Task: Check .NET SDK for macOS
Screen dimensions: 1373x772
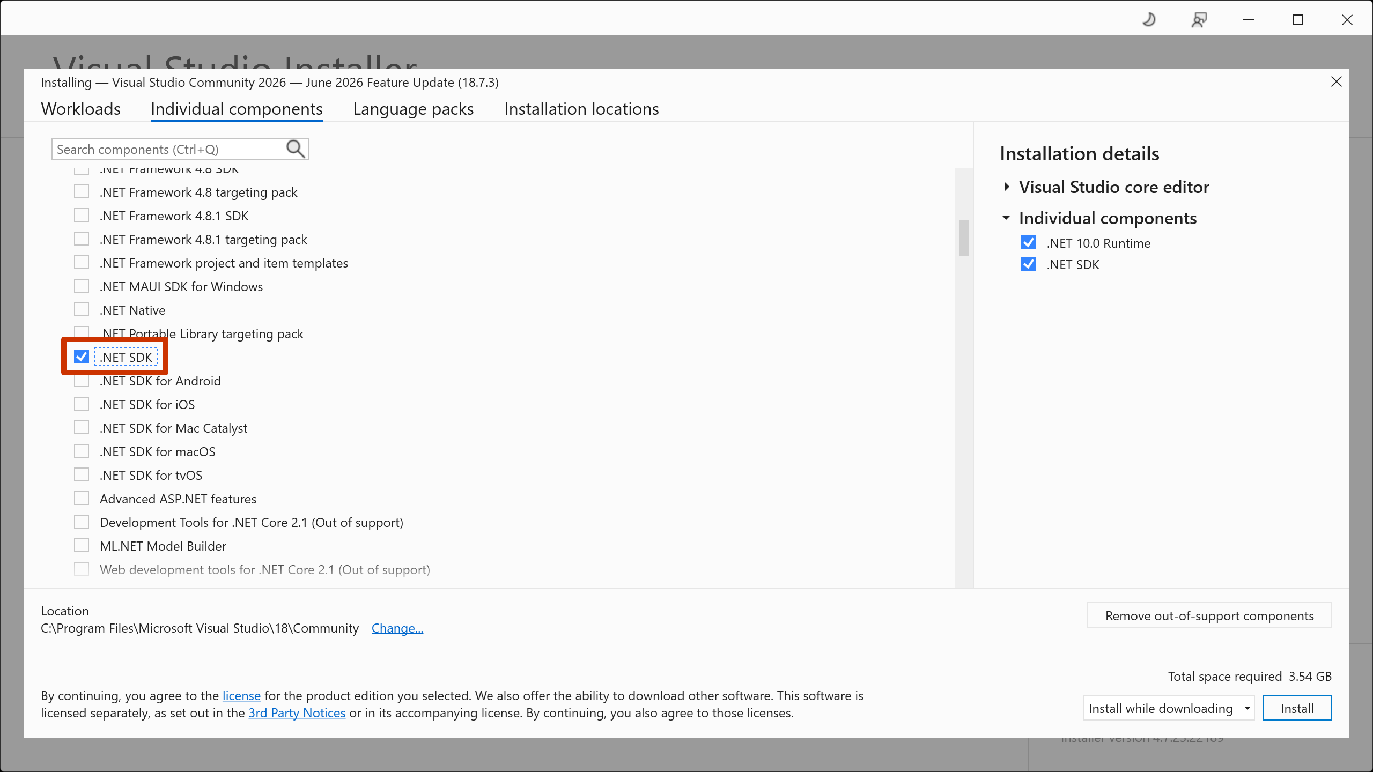Action: pos(82,451)
